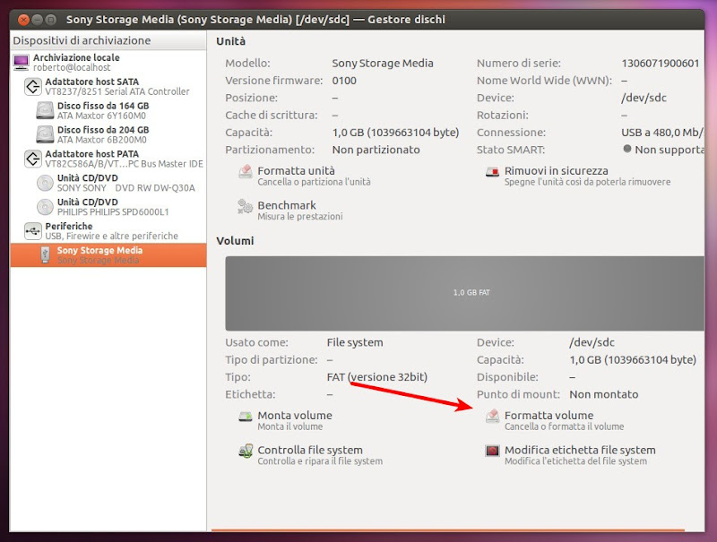Click the SONY DVD RW disc icon
This screenshot has height=542, width=717.
tap(45, 183)
